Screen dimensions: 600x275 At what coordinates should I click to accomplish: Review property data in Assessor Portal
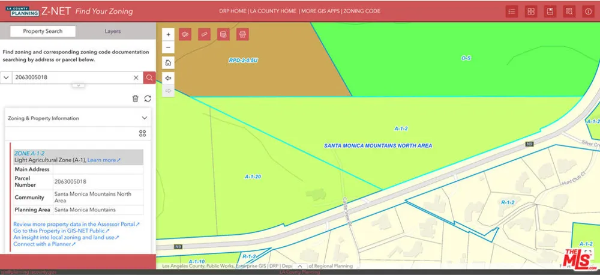pyautogui.click(x=77, y=224)
